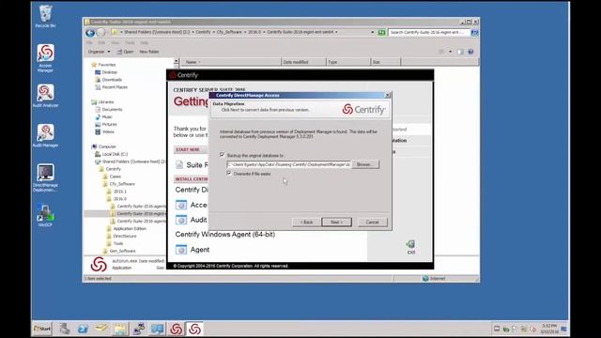Select Downloads in navigation pane

109,80
